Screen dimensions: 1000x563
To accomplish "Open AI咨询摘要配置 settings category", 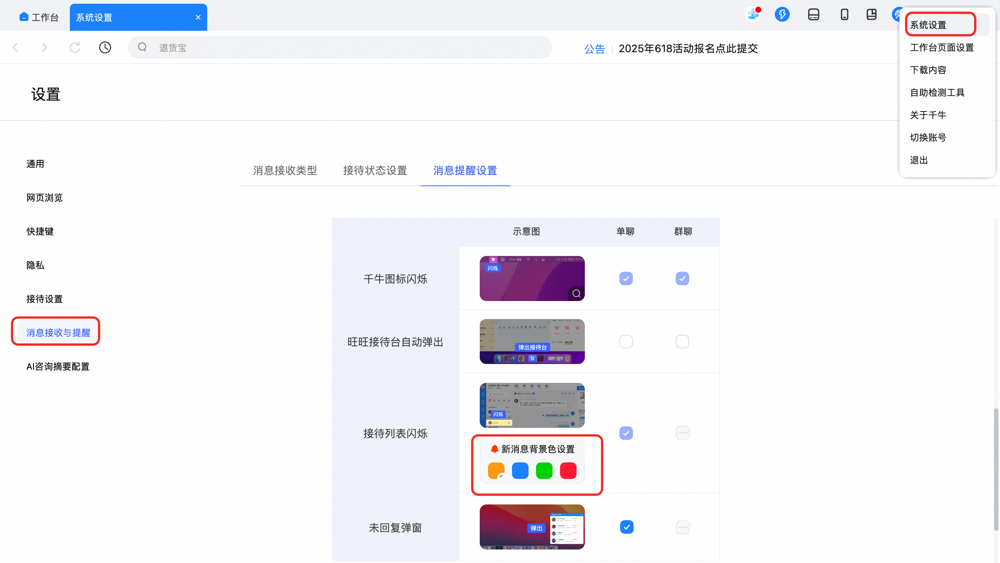I will pos(58,367).
